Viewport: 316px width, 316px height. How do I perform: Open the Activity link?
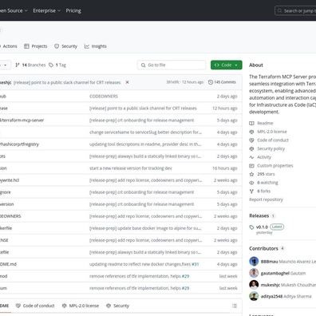pos(264,157)
